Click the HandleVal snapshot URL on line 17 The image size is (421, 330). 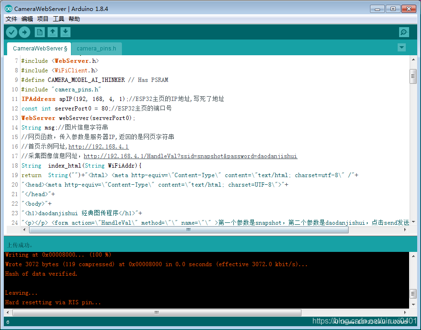(x=190, y=156)
